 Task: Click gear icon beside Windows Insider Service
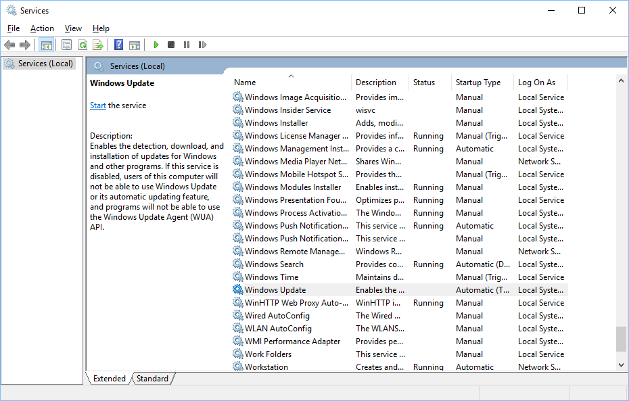tap(238, 110)
